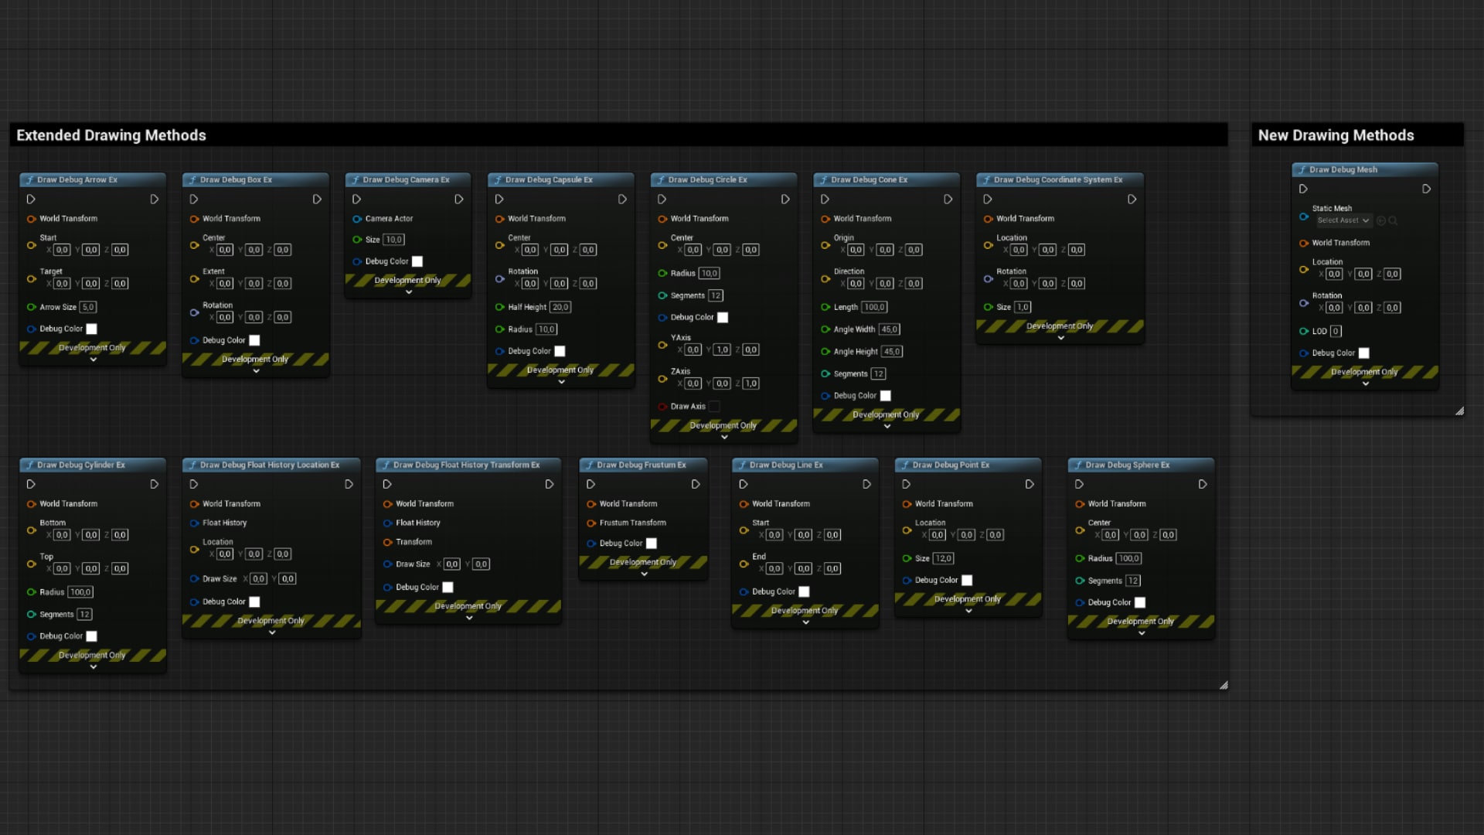This screenshot has height=835, width=1484.
Task: Click the use-selected-asset arrow icon beside Select Asset
Action: [1382, 221]
